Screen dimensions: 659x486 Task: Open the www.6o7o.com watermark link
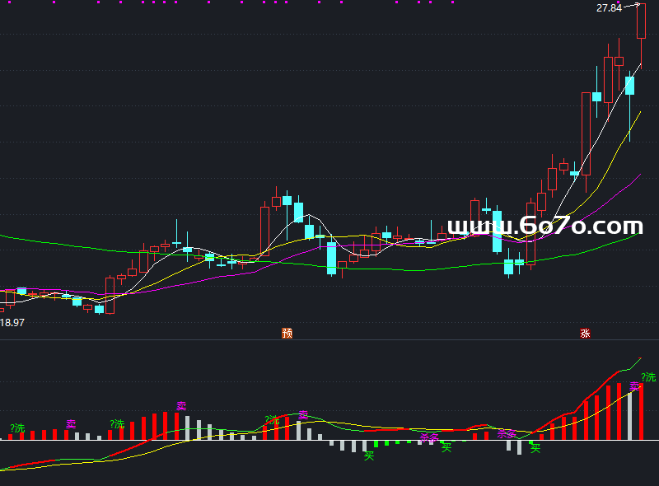(544, 227)
